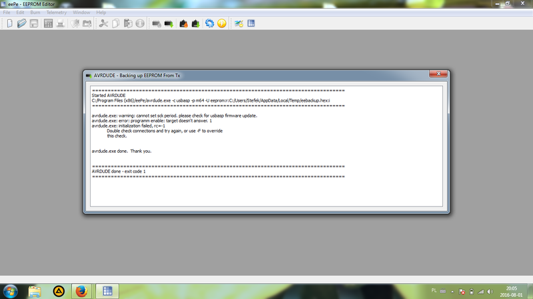The width and height of the screenshot is (533, 299).
Task: Open the Burn menu
Action: click(35, 12)
